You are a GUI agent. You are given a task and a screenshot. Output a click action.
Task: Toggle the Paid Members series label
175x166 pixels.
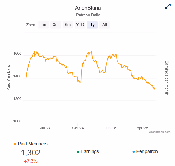[x=33, y=144]
